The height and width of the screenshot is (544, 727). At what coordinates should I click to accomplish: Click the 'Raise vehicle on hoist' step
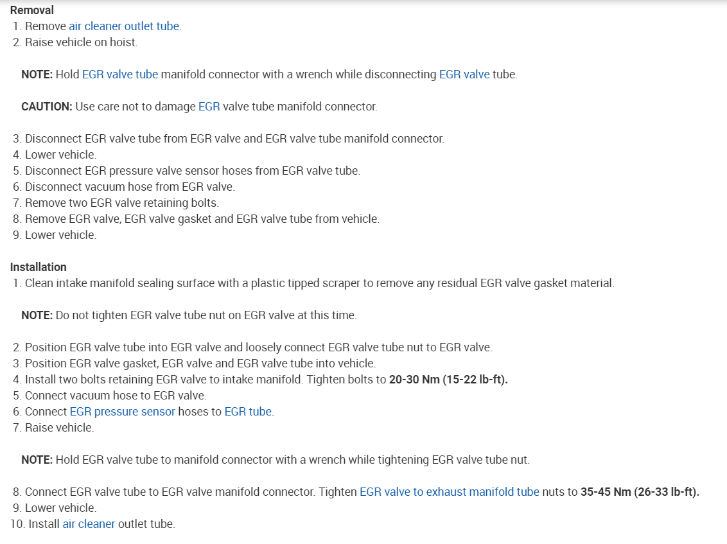[81, 42]
